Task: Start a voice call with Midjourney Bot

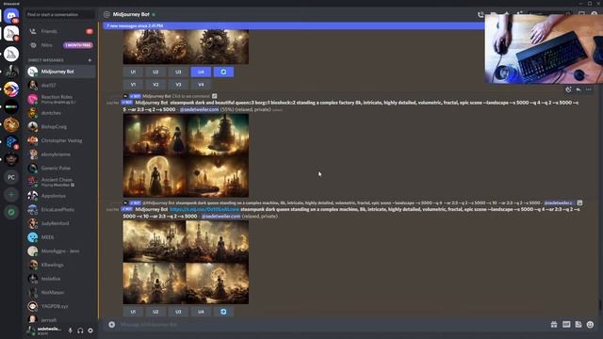Action: 481,15
